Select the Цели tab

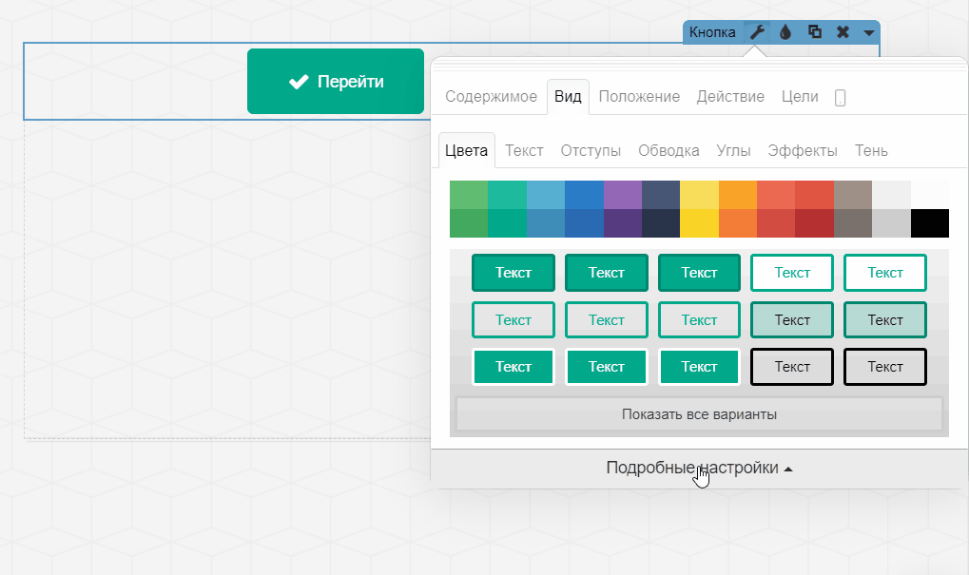800,97
